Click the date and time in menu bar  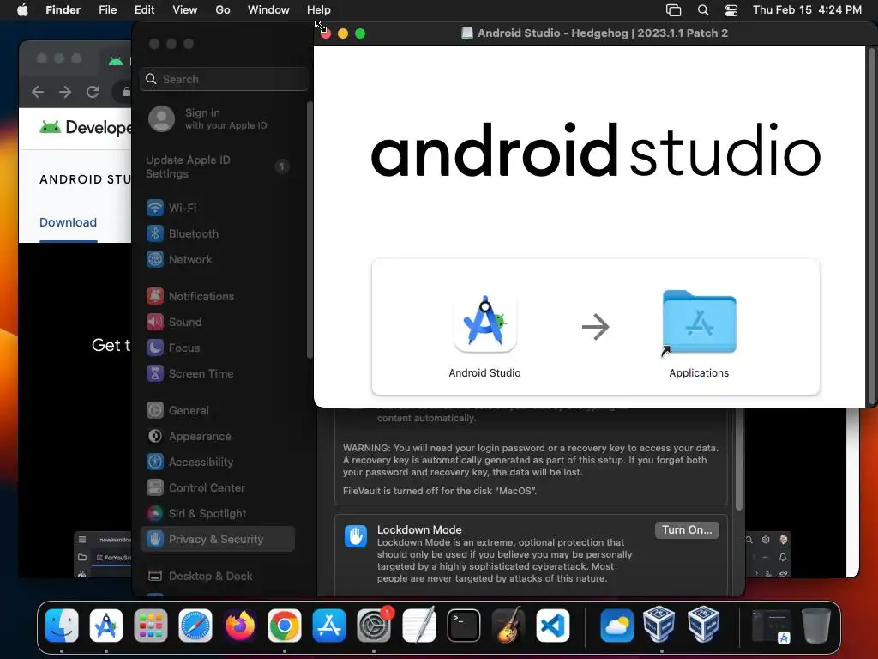tap(807, 10)
